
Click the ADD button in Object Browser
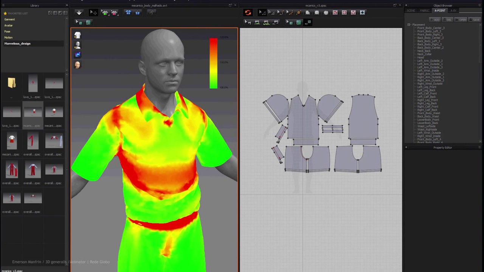pos(436,20)
